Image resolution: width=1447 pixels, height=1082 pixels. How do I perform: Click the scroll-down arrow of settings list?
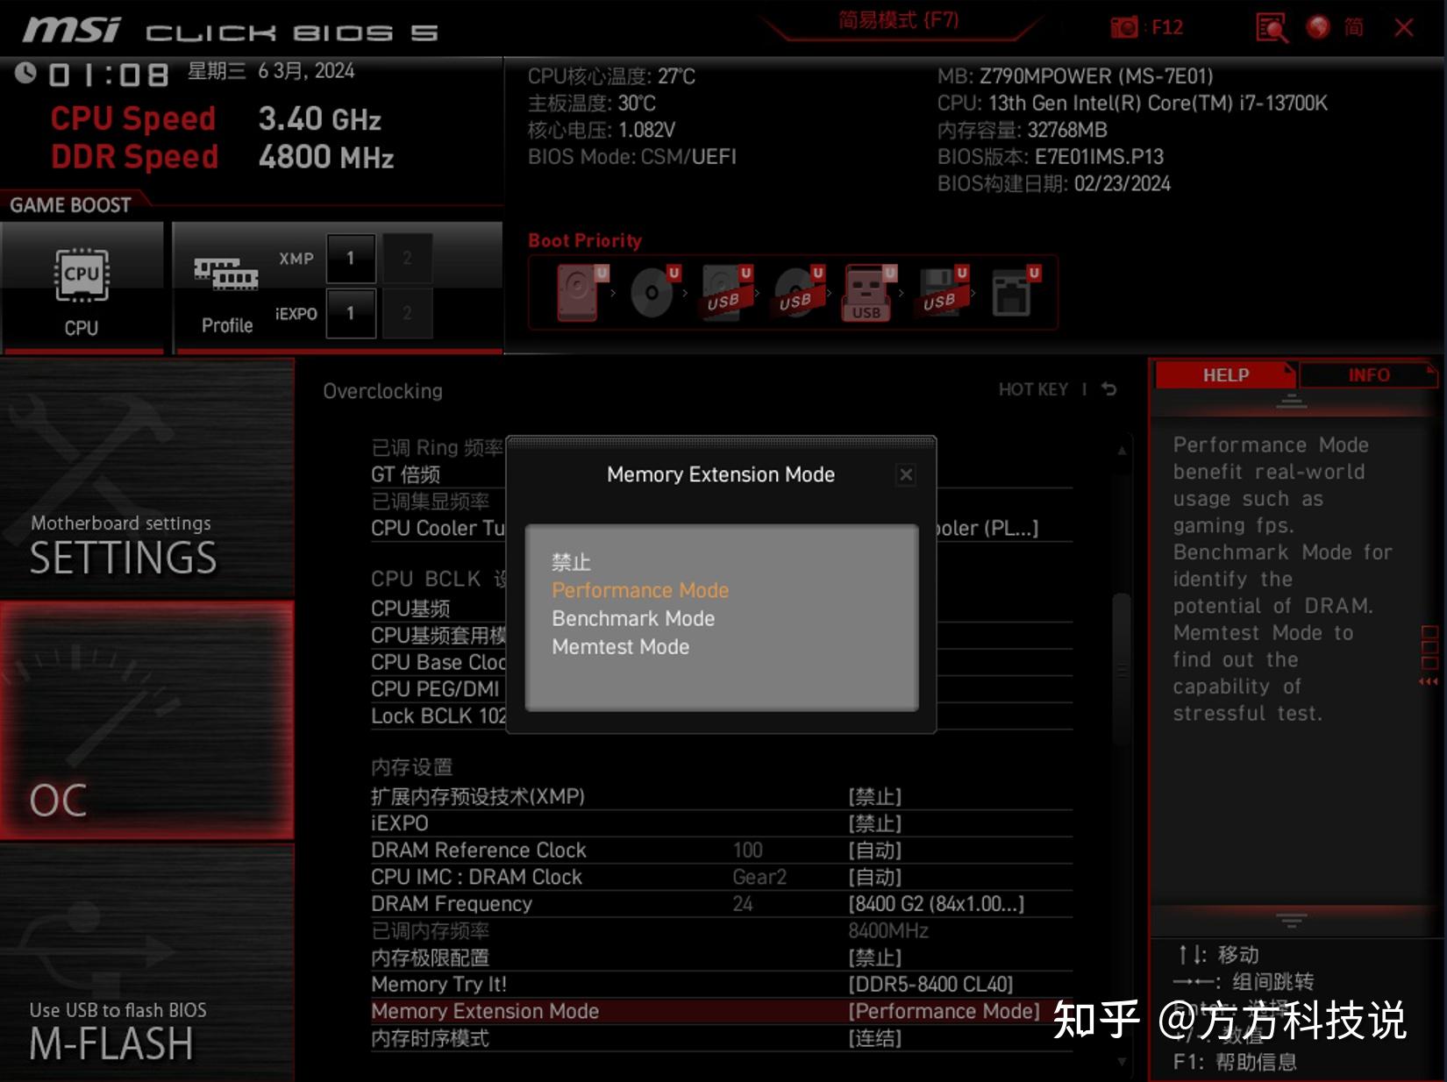[1122, 1062]
